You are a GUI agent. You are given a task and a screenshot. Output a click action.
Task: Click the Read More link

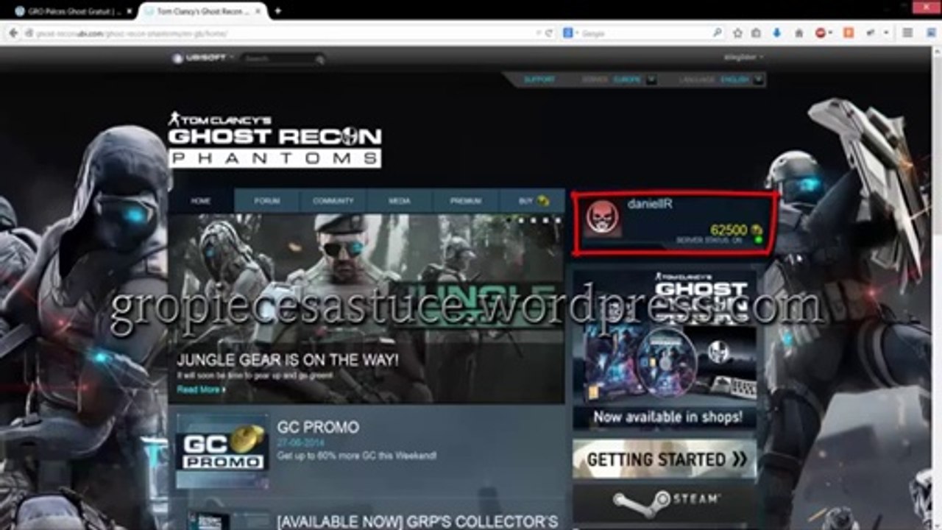[x=201, y=389]
